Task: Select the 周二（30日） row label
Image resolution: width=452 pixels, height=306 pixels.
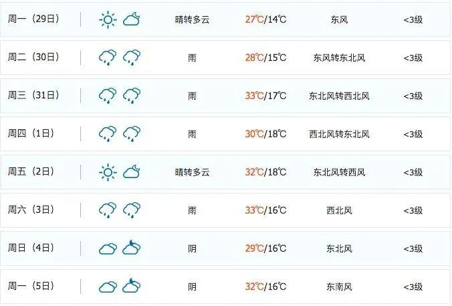Action: point(33,57)
